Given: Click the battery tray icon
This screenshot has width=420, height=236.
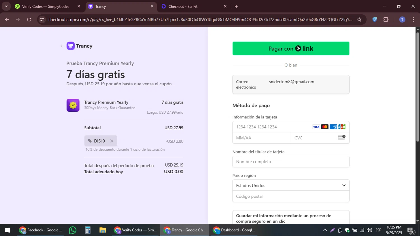Looking at the screenshot, I should [354, 230].
